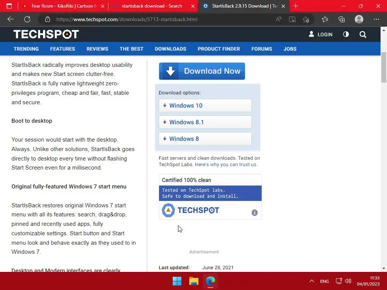Select the StartIsBack 2.9.15 Download tab
The height and width of the screenshot is (290, 387).
(243, 6)
